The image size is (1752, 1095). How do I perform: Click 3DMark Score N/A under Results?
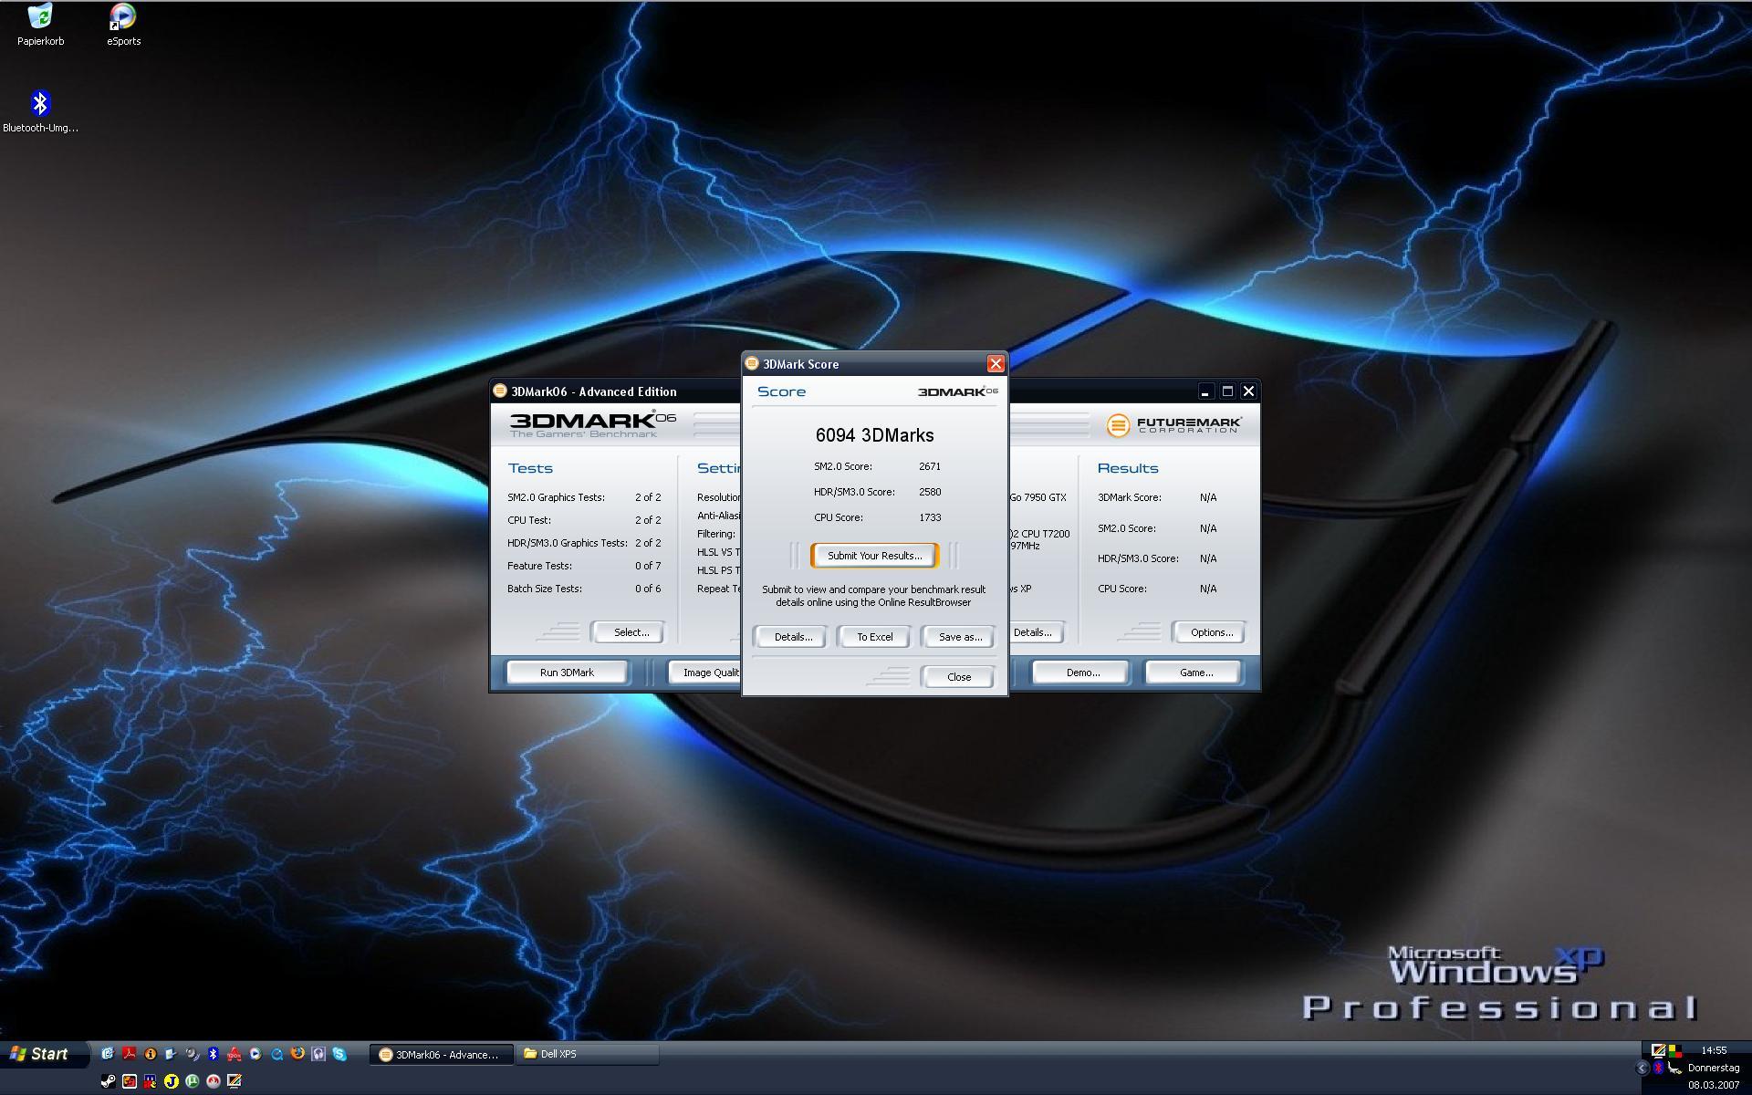coord(1157,497)
